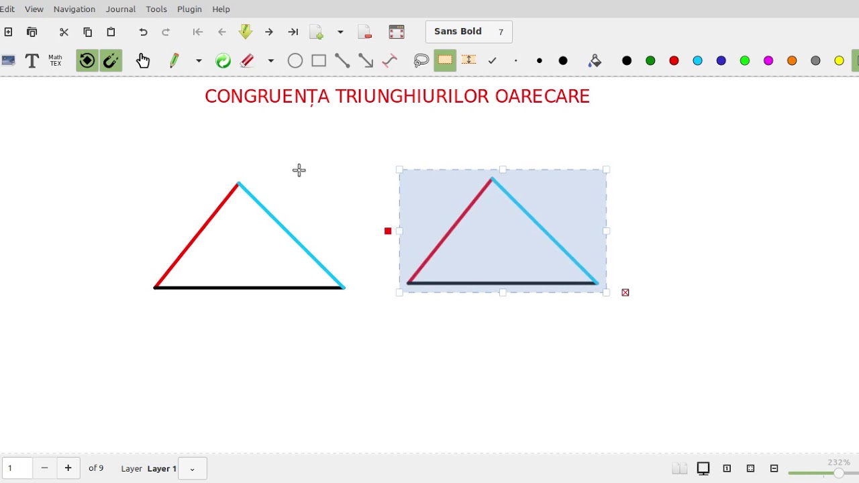859x483 pixels.
Task: Insert a new page with the plus icon
Action: pyautogui.click(x=316, y=32)
